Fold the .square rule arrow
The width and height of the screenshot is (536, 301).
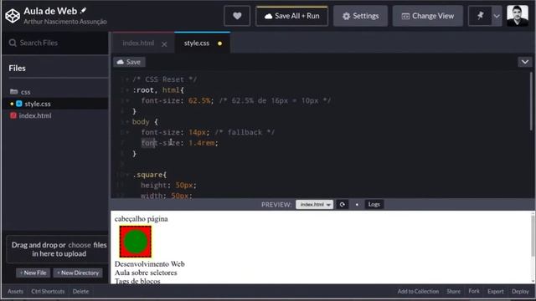pyautogui.click(x=127, y=175)
